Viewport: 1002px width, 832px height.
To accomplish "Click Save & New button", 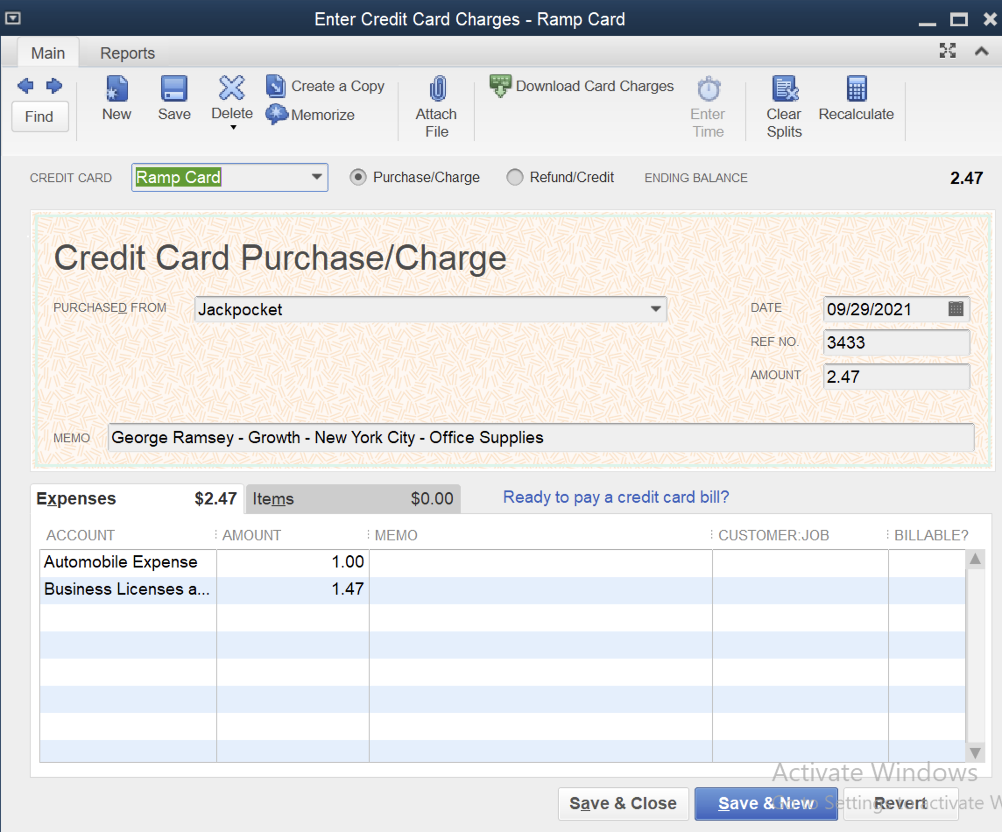I will point(766,804).
